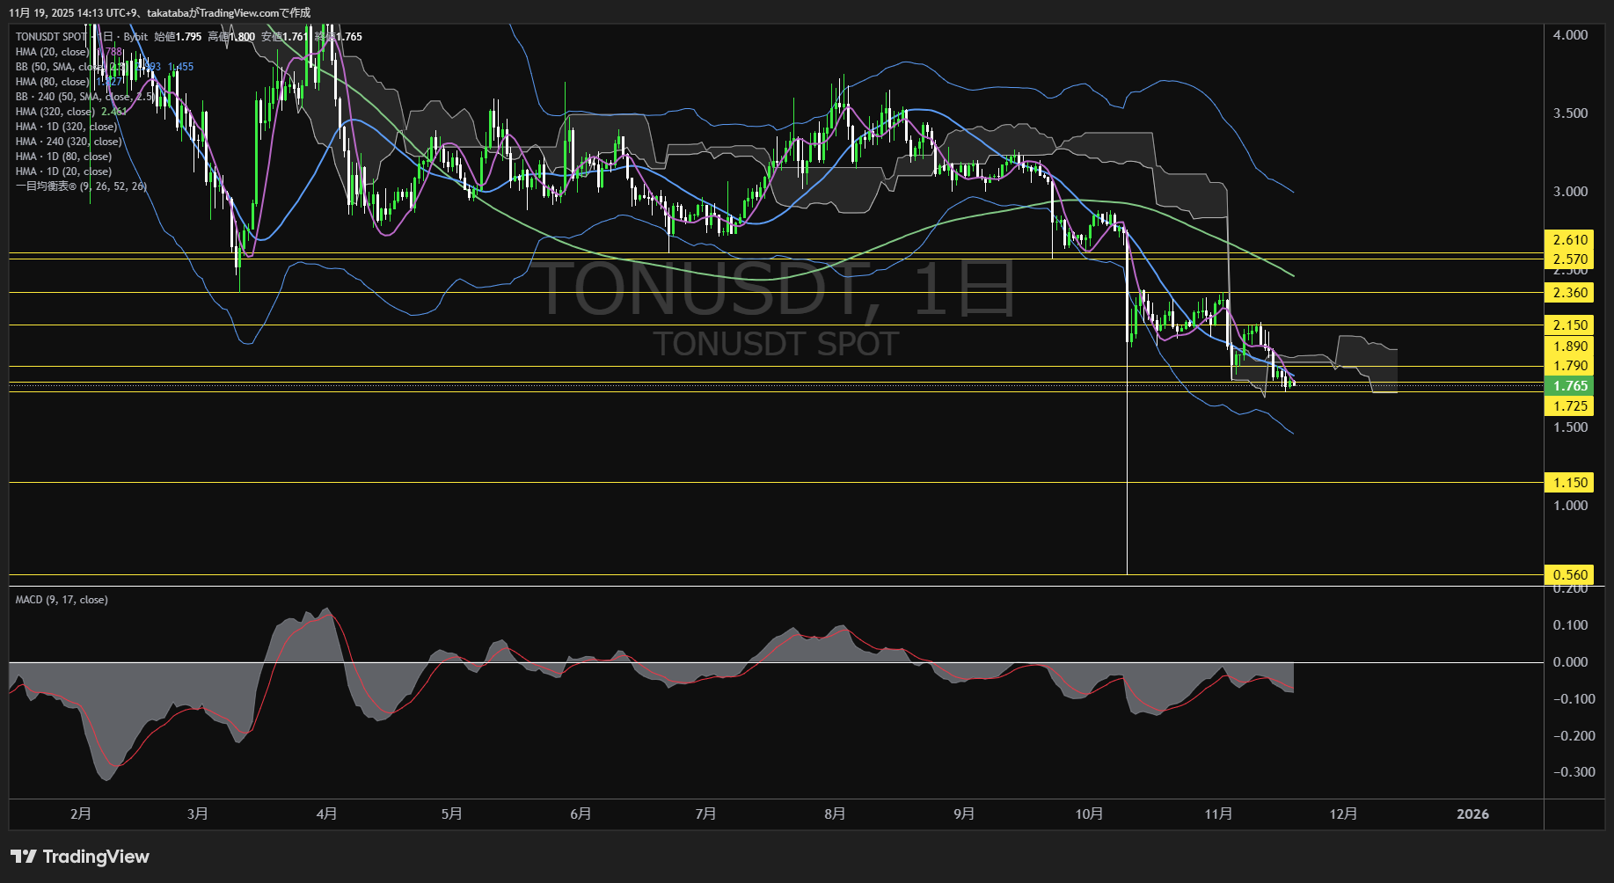Click the 1.150 yellow price label

click(x=1569, y=483)
